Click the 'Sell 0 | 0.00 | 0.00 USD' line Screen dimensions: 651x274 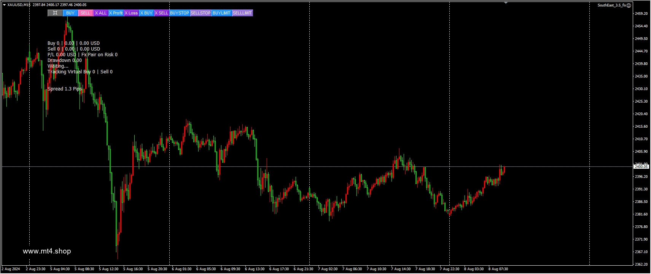74,49
